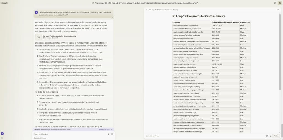This screenshot has height=140, width=283.
Task: Click the user avatar beside the prompt message
Action: click(36, 12)
